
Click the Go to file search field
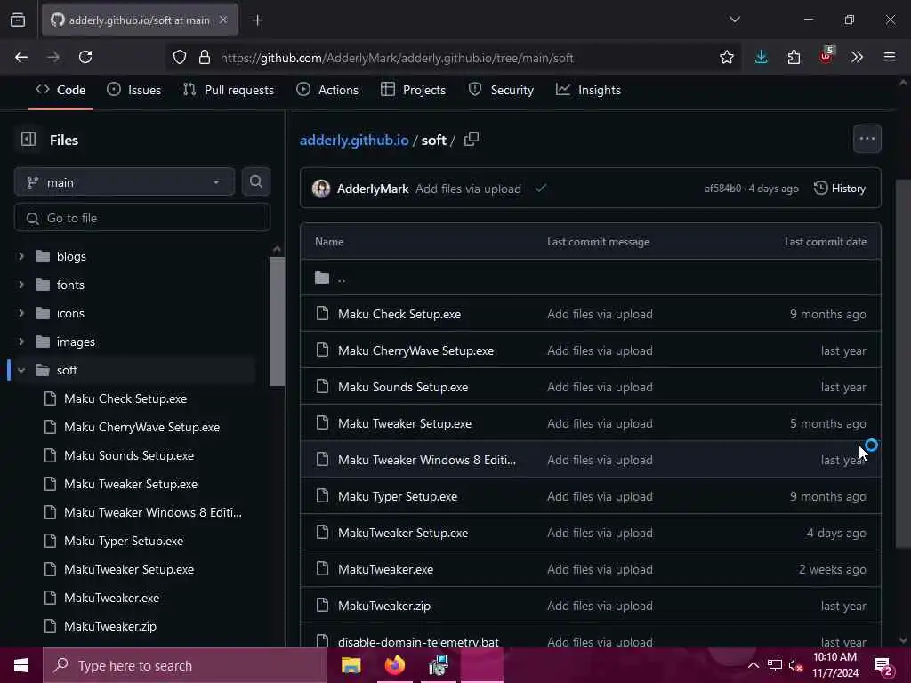tap(141, 218)
